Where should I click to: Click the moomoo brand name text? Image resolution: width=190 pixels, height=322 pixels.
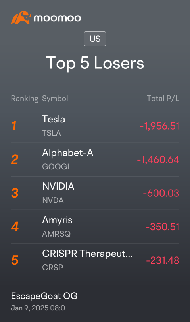click(x=58, y=18)
